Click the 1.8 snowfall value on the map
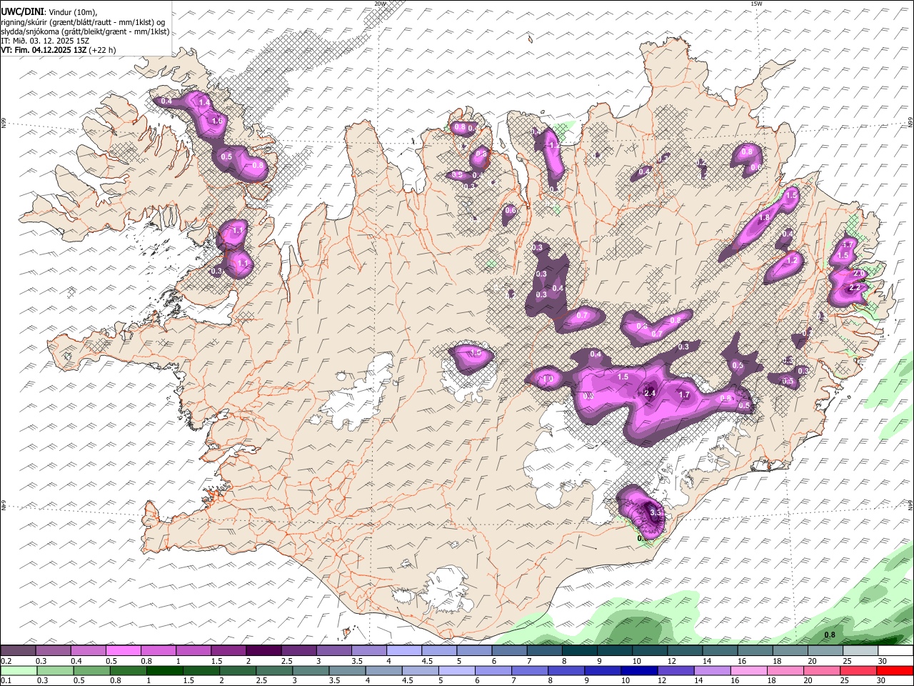 (x=763, y=218)
